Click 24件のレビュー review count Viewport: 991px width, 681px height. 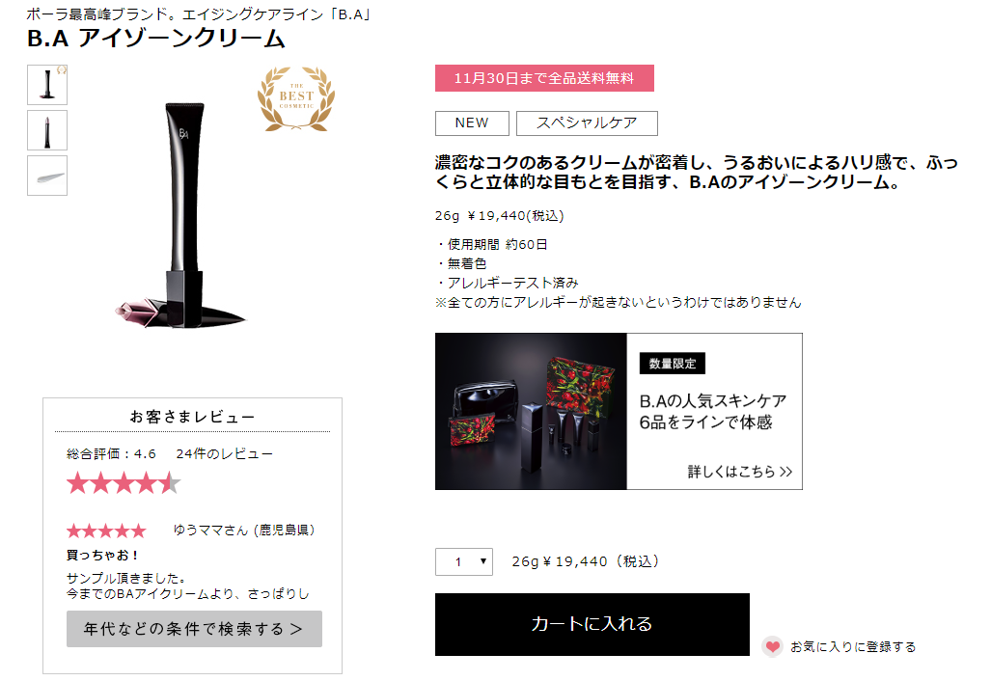(x=225, y=453)
